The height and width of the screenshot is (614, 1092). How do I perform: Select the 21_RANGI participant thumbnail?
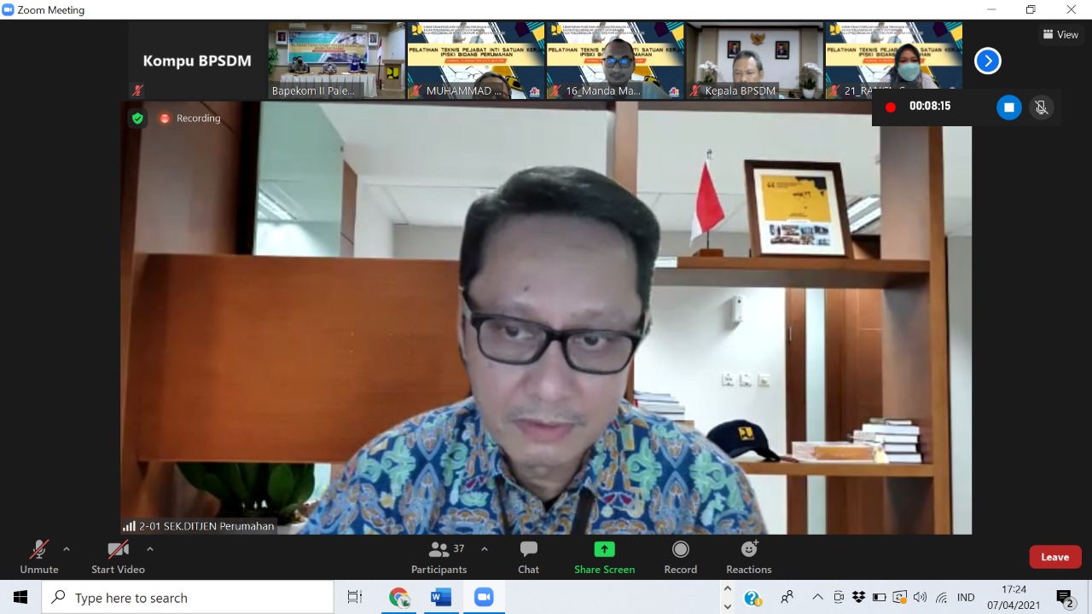pyautogui.click(x=893, y=61)
